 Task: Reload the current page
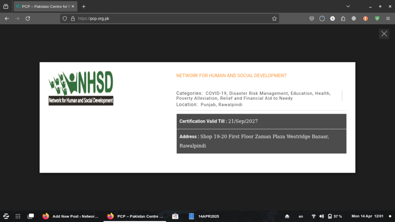[x=28, y=18]
